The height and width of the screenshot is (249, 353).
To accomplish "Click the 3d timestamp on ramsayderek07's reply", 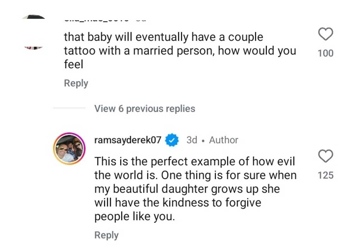I will click(x=192, y=140).
